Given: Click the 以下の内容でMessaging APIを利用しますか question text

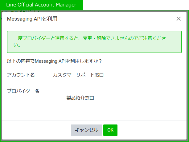Looking at the screenshot, I should tap(54, 61).
